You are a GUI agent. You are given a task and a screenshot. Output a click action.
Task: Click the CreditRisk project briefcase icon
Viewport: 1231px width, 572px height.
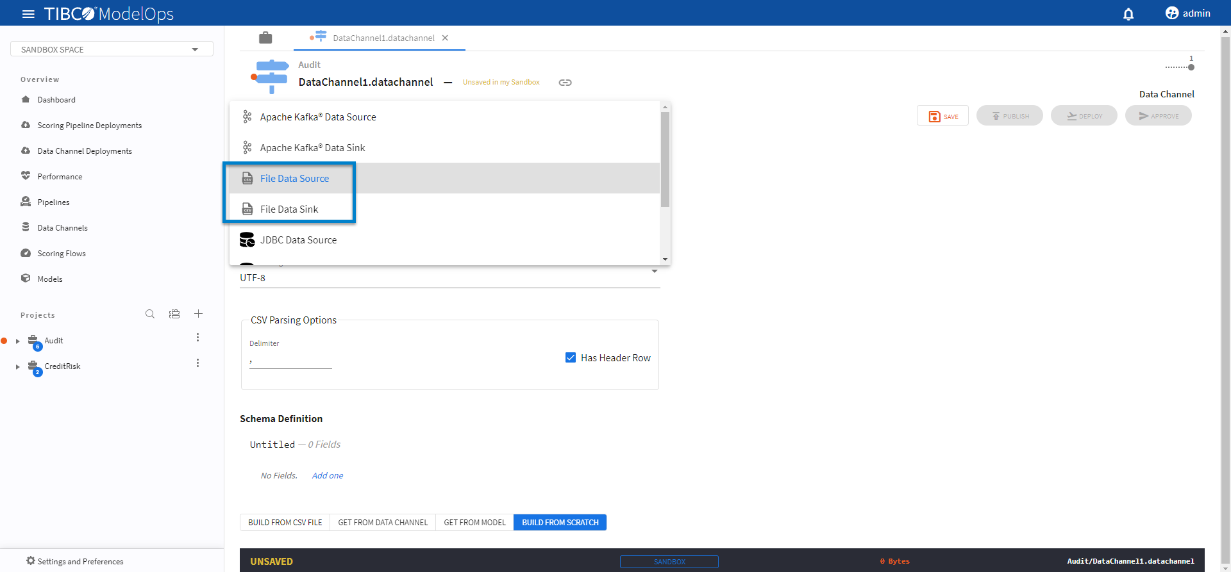coord(33,366)
